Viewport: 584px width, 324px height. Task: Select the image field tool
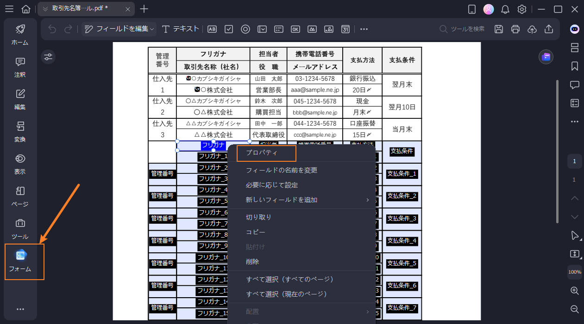pyautogui.click(x=312, y=29)
